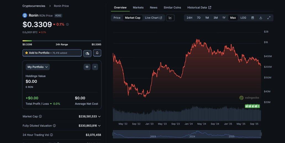
Task: Open the converter icon beside Add to Portfolio
Action: [x=87, y=53]
